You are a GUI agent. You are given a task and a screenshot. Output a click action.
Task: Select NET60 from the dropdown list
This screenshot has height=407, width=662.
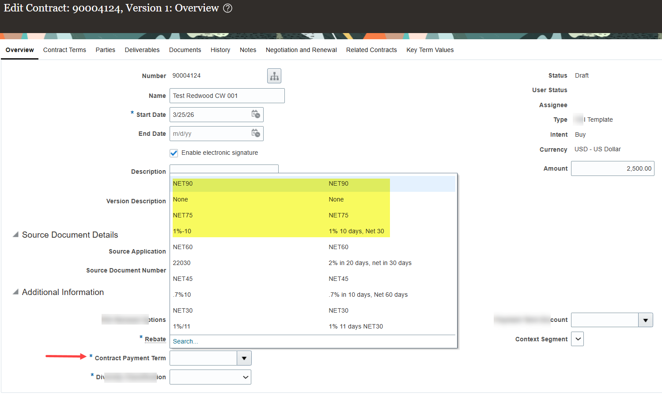tap(314, 247)
